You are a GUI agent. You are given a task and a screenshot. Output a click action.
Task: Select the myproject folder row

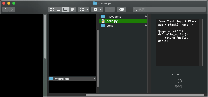(x=72, y=79)
